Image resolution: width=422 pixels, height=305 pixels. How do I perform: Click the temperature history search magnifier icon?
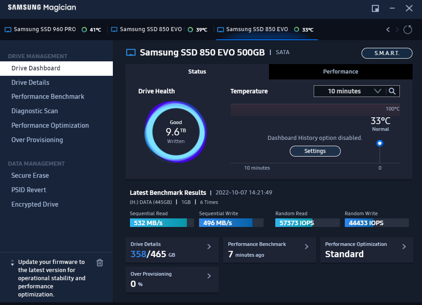pos(392,91)
